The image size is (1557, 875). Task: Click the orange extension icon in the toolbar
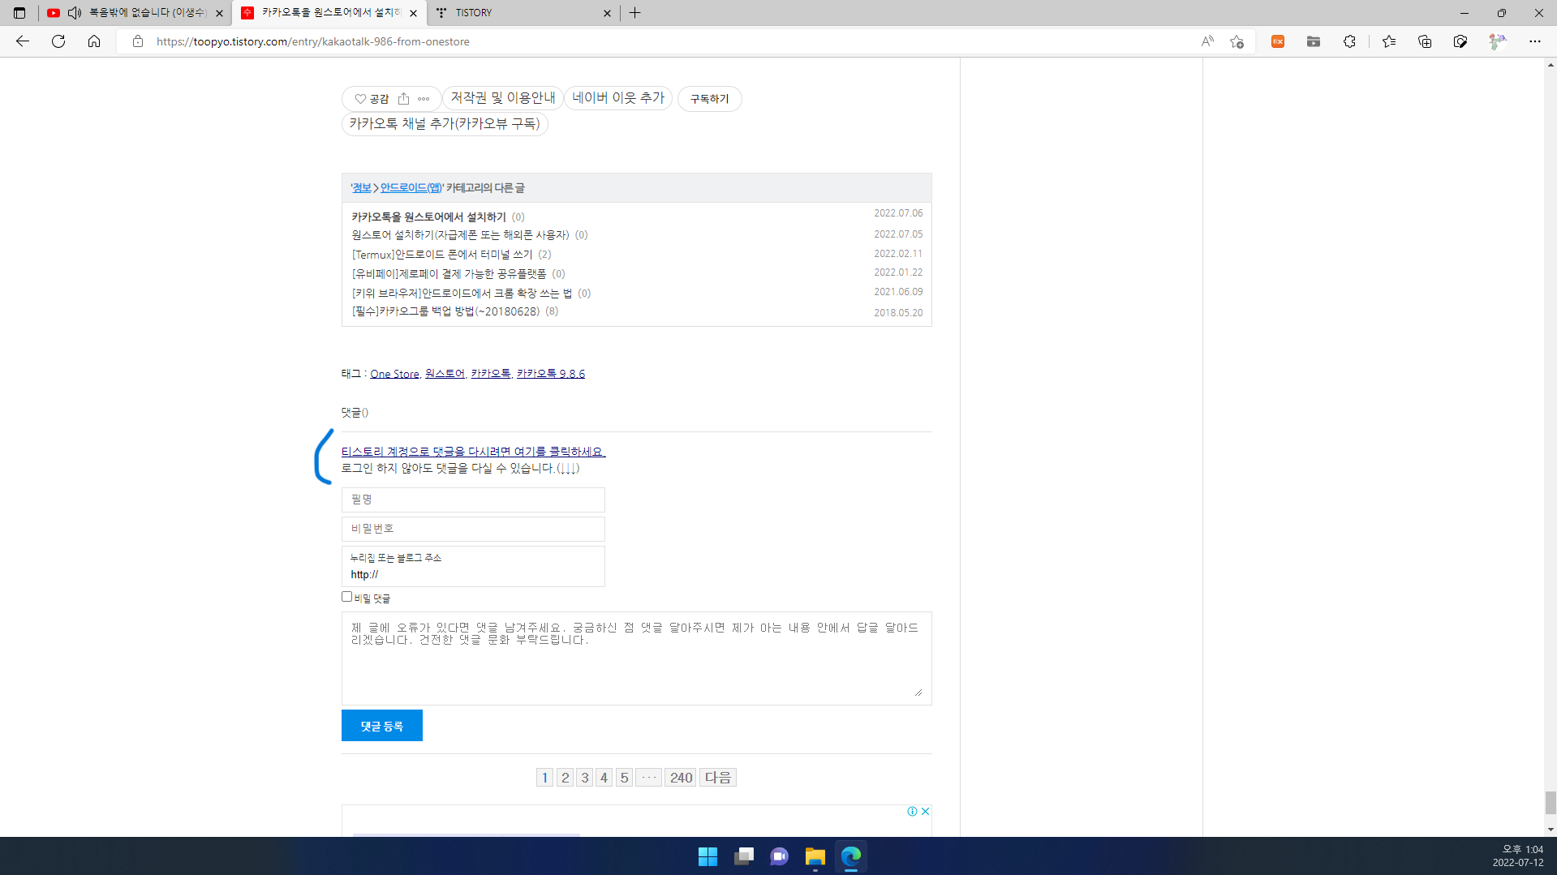coord(1277,41)
